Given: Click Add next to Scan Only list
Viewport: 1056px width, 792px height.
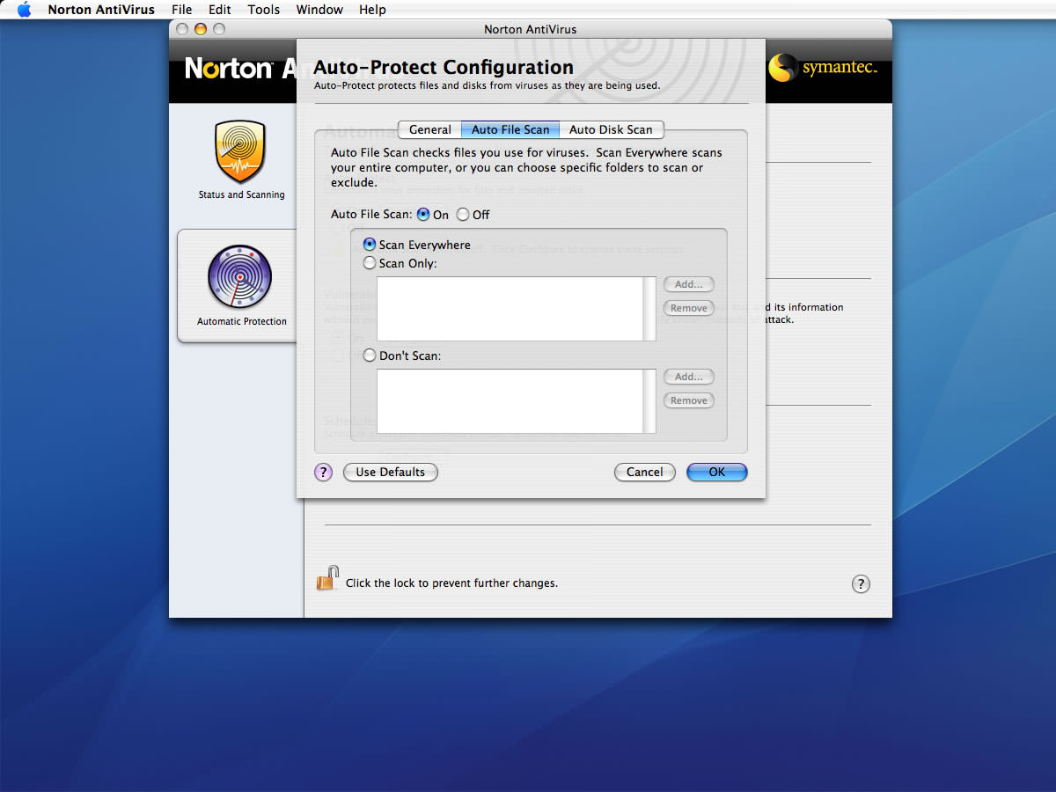Looking at the screenshot, I should click(x=688, y=284).
